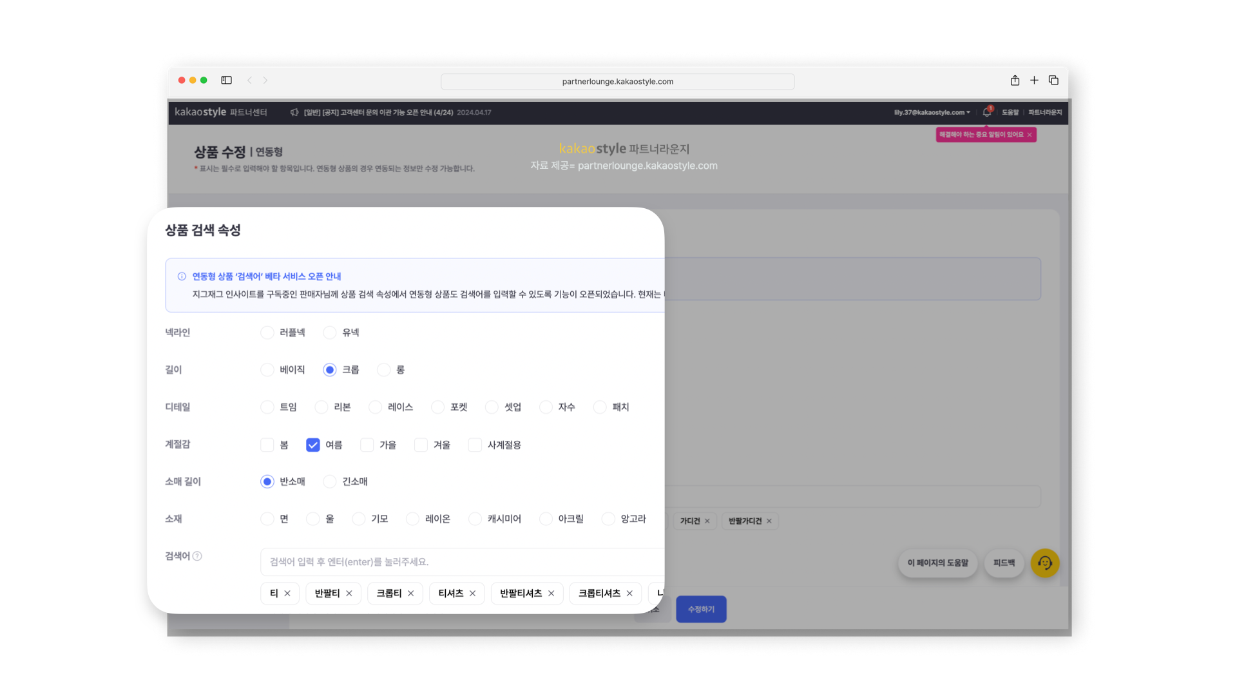The width and height of the screenshot is (1237, 696).
Task: Go back with the browser back arrow
Action: pos(249,81)
